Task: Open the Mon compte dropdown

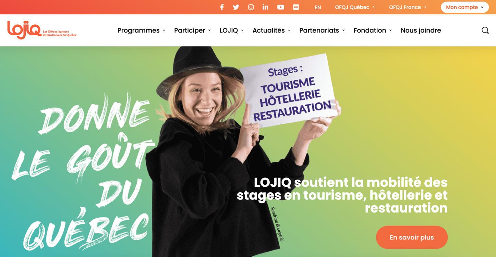Action: tap(465, 7)
